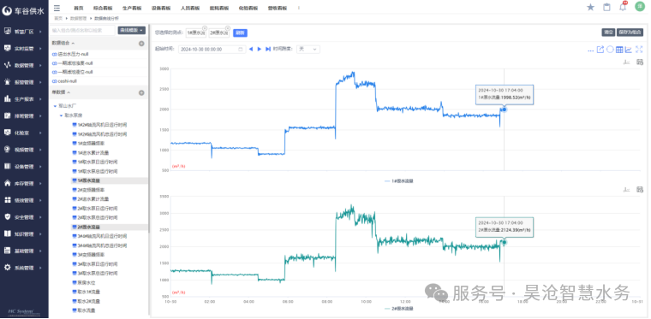The width and height of the screenshot is (651, 319).
Task: Click the save image icon above second chart
Action: pos(640,189)
